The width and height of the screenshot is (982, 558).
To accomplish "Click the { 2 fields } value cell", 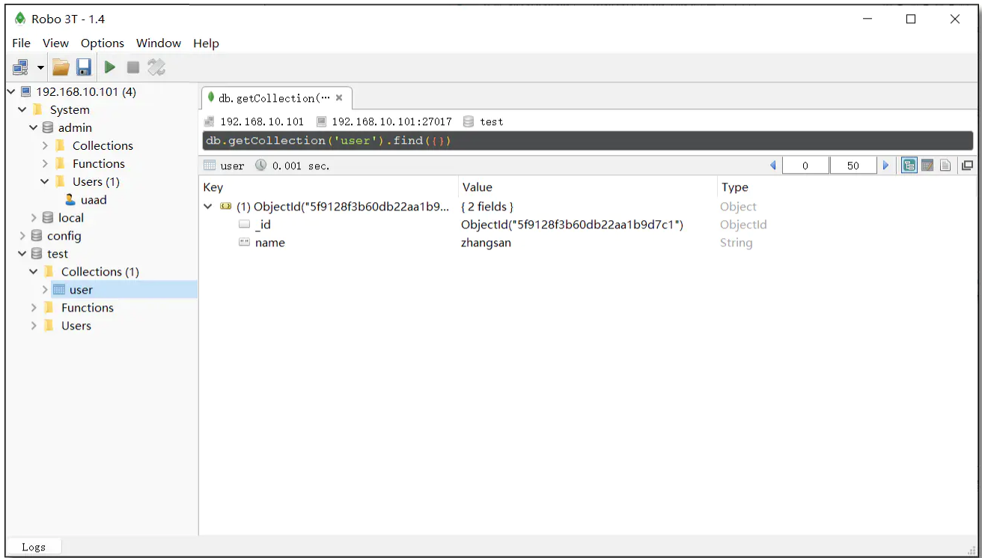I will (x=487, y=207).
